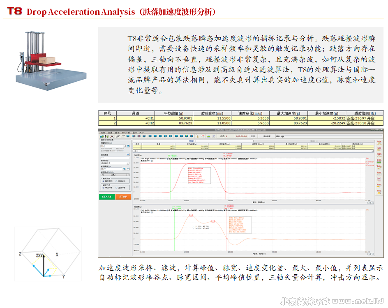Click the pre-trigger slider thumb
Screen dimensions: 388x308
click(x=113, y=175)
